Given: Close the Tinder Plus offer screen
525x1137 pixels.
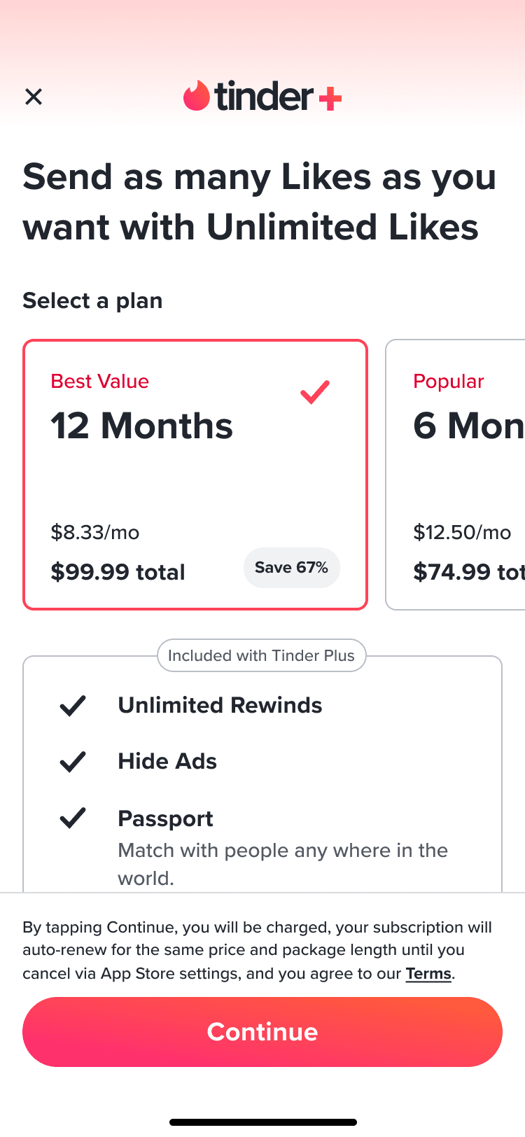Looking at the screenshot, I should [x=34, y=97].
